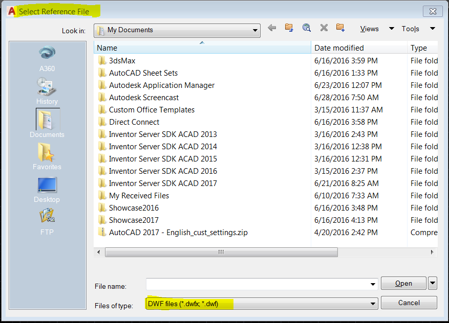Click the scroll right arrow
The image size is (449, 323).
point(432,252)
